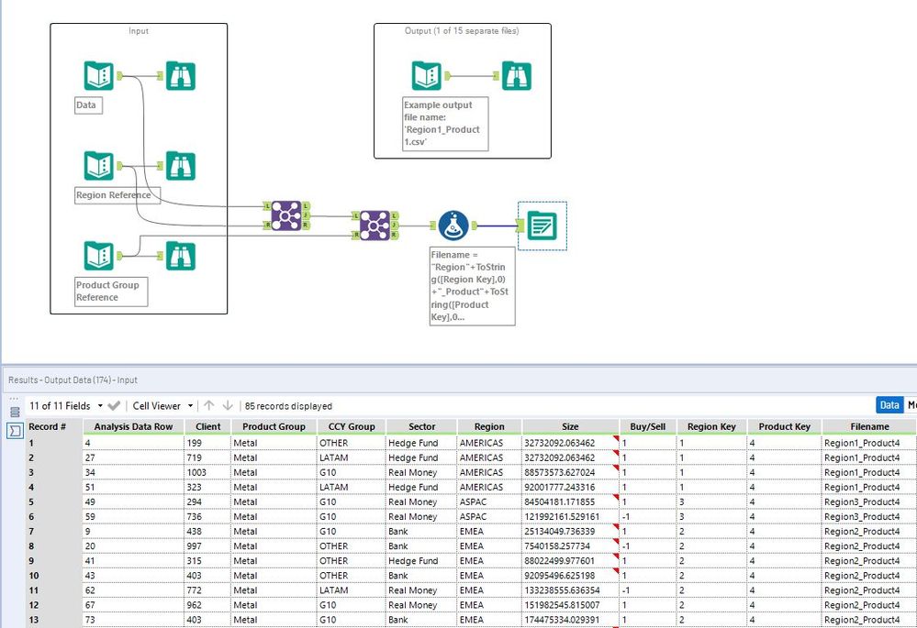Image resolution: width=917 pixels, height=628 pixels.
Task: Click Client cell 719 in record 2
Action: coord(208,457)
